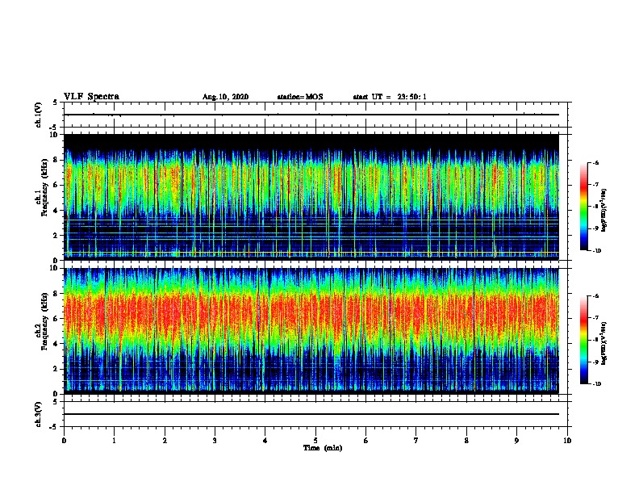639x494 pixels.
Task: Click the ch.2 "Frequency (kHz)" axis label
Action: click(44, 321)
